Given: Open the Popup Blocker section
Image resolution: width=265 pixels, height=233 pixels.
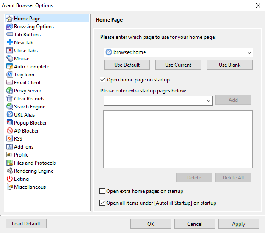Looking at the screenshot, I should (30, 123).
